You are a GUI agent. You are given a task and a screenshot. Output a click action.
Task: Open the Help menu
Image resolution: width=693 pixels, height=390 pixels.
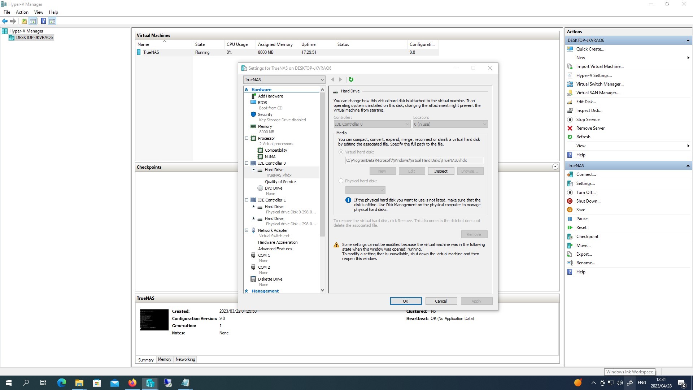coord(53,12)
